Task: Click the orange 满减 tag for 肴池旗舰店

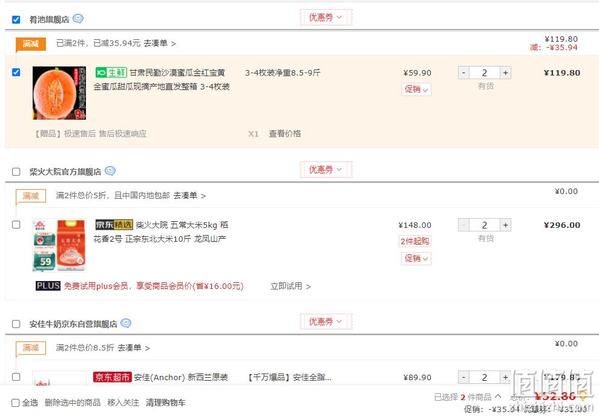Action: pos(31,44)
